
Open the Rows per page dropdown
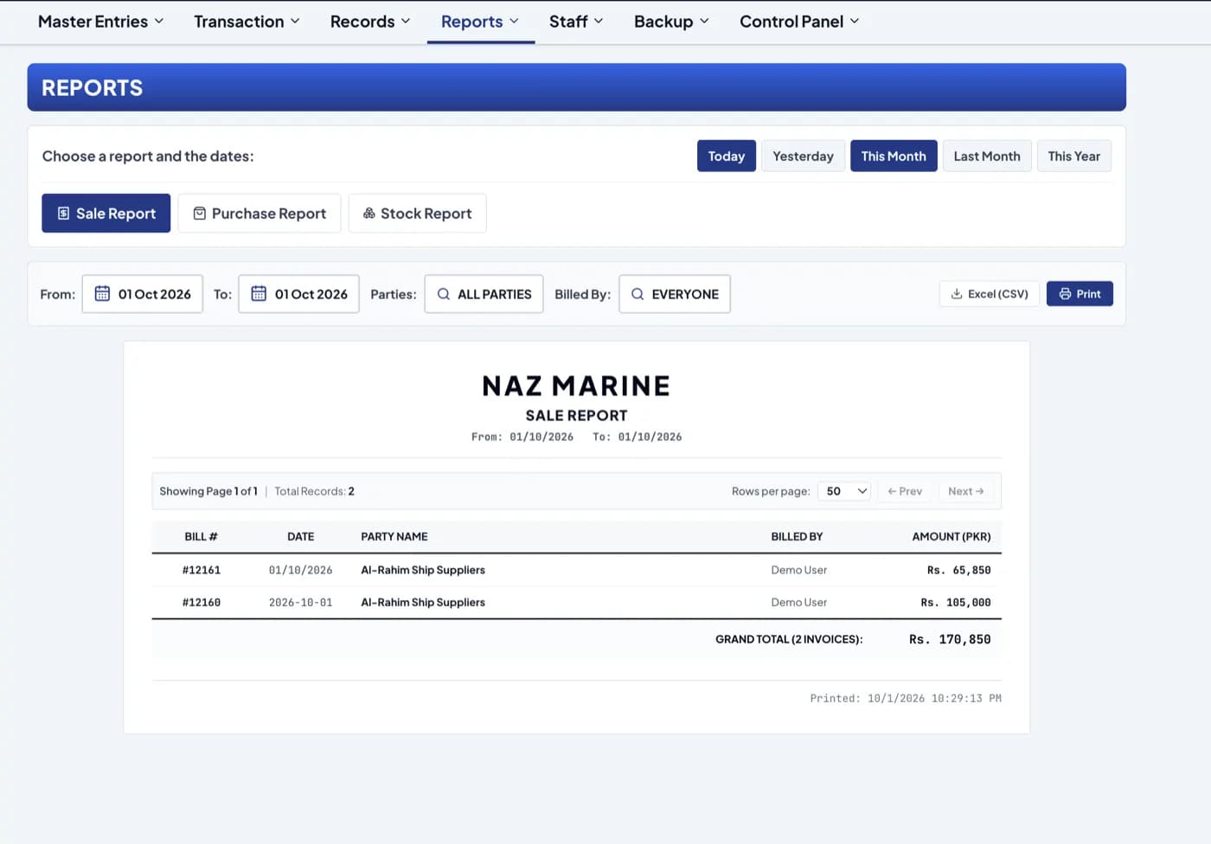[x=844, y=491]
